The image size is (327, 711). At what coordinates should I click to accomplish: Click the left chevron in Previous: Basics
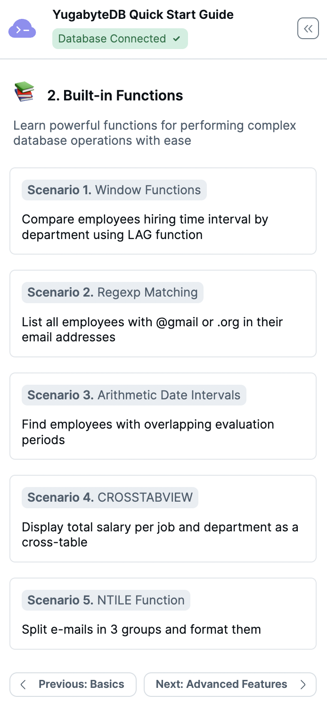point(23,685)
